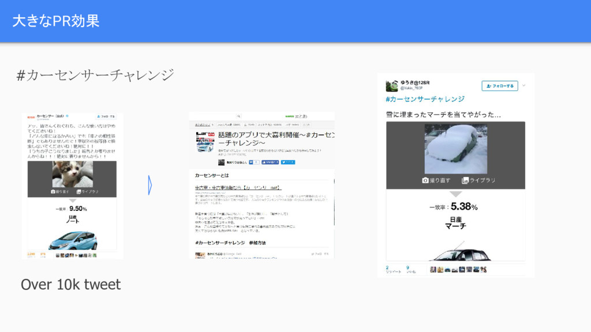Click the snow-covered car photo
The image size is (591, 332).
tap(456, 149)
